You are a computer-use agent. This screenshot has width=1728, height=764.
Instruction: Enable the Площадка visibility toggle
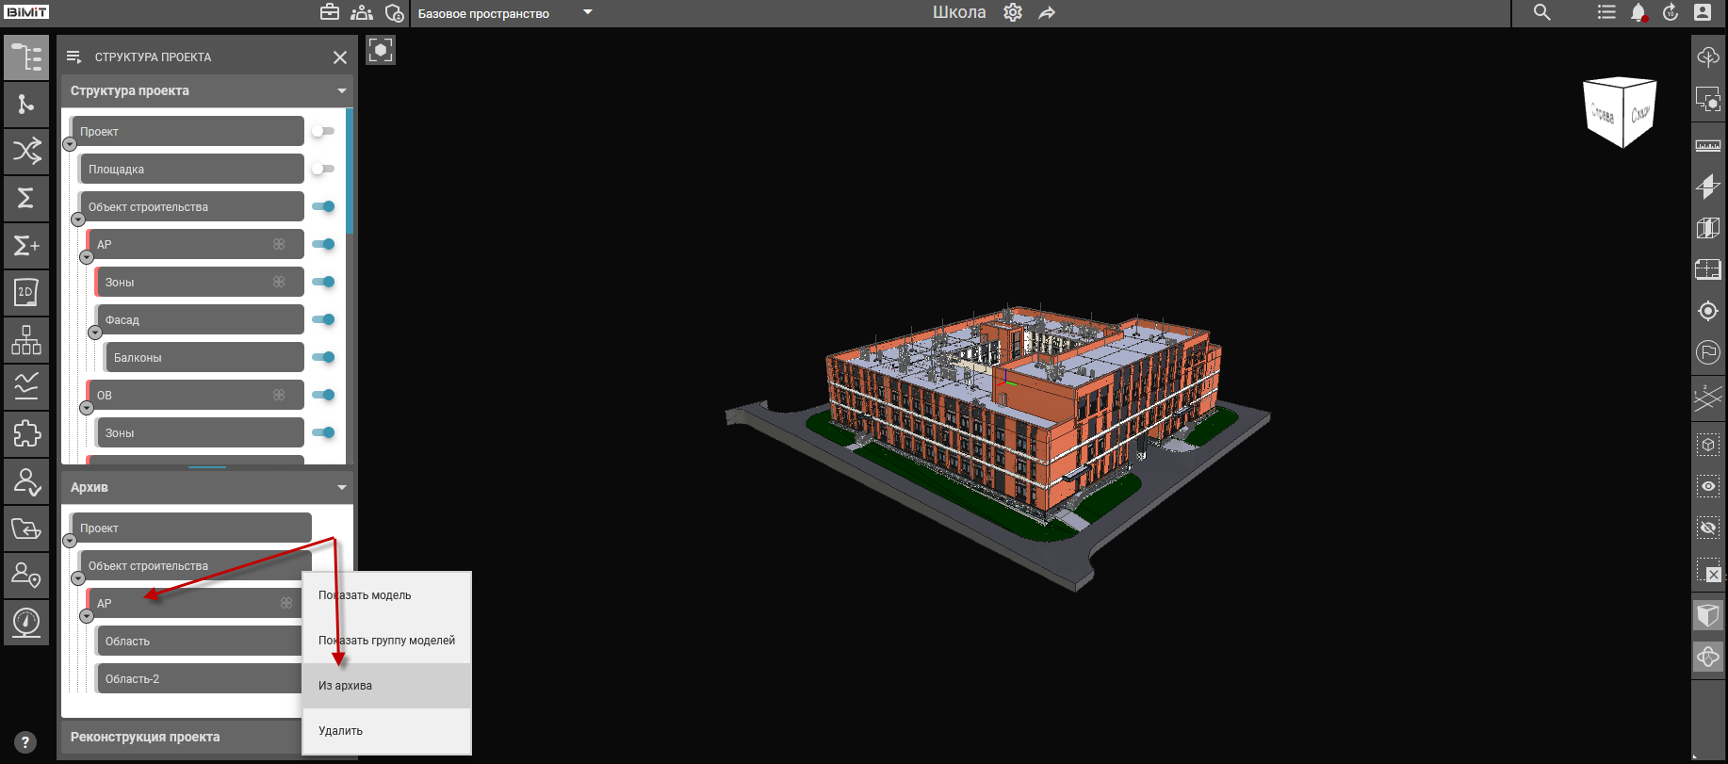[323, 169]
